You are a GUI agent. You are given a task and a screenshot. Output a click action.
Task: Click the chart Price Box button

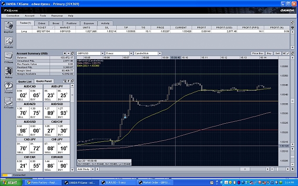coord(258,53)
